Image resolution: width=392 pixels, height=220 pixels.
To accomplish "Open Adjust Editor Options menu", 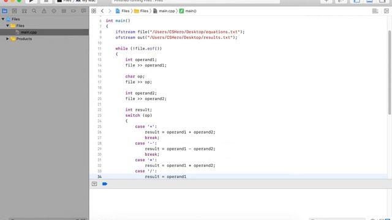I will pyautogui.click(x=375, y=11).
